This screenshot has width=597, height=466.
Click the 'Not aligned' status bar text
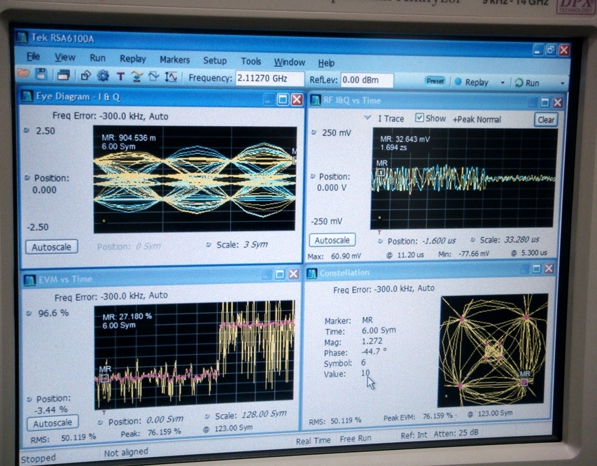[126, 452]
